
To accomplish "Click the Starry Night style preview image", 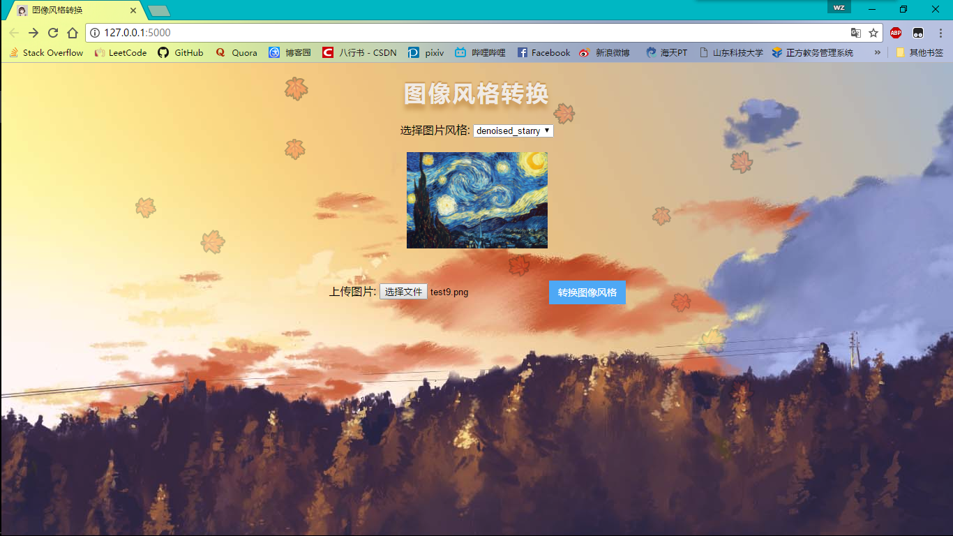I will coord(477,200).
